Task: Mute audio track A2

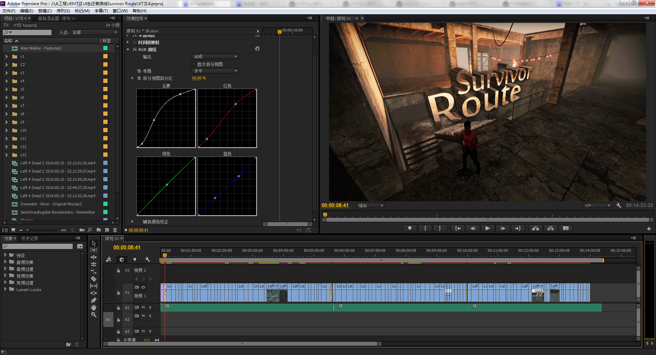Action: [143, 316]
